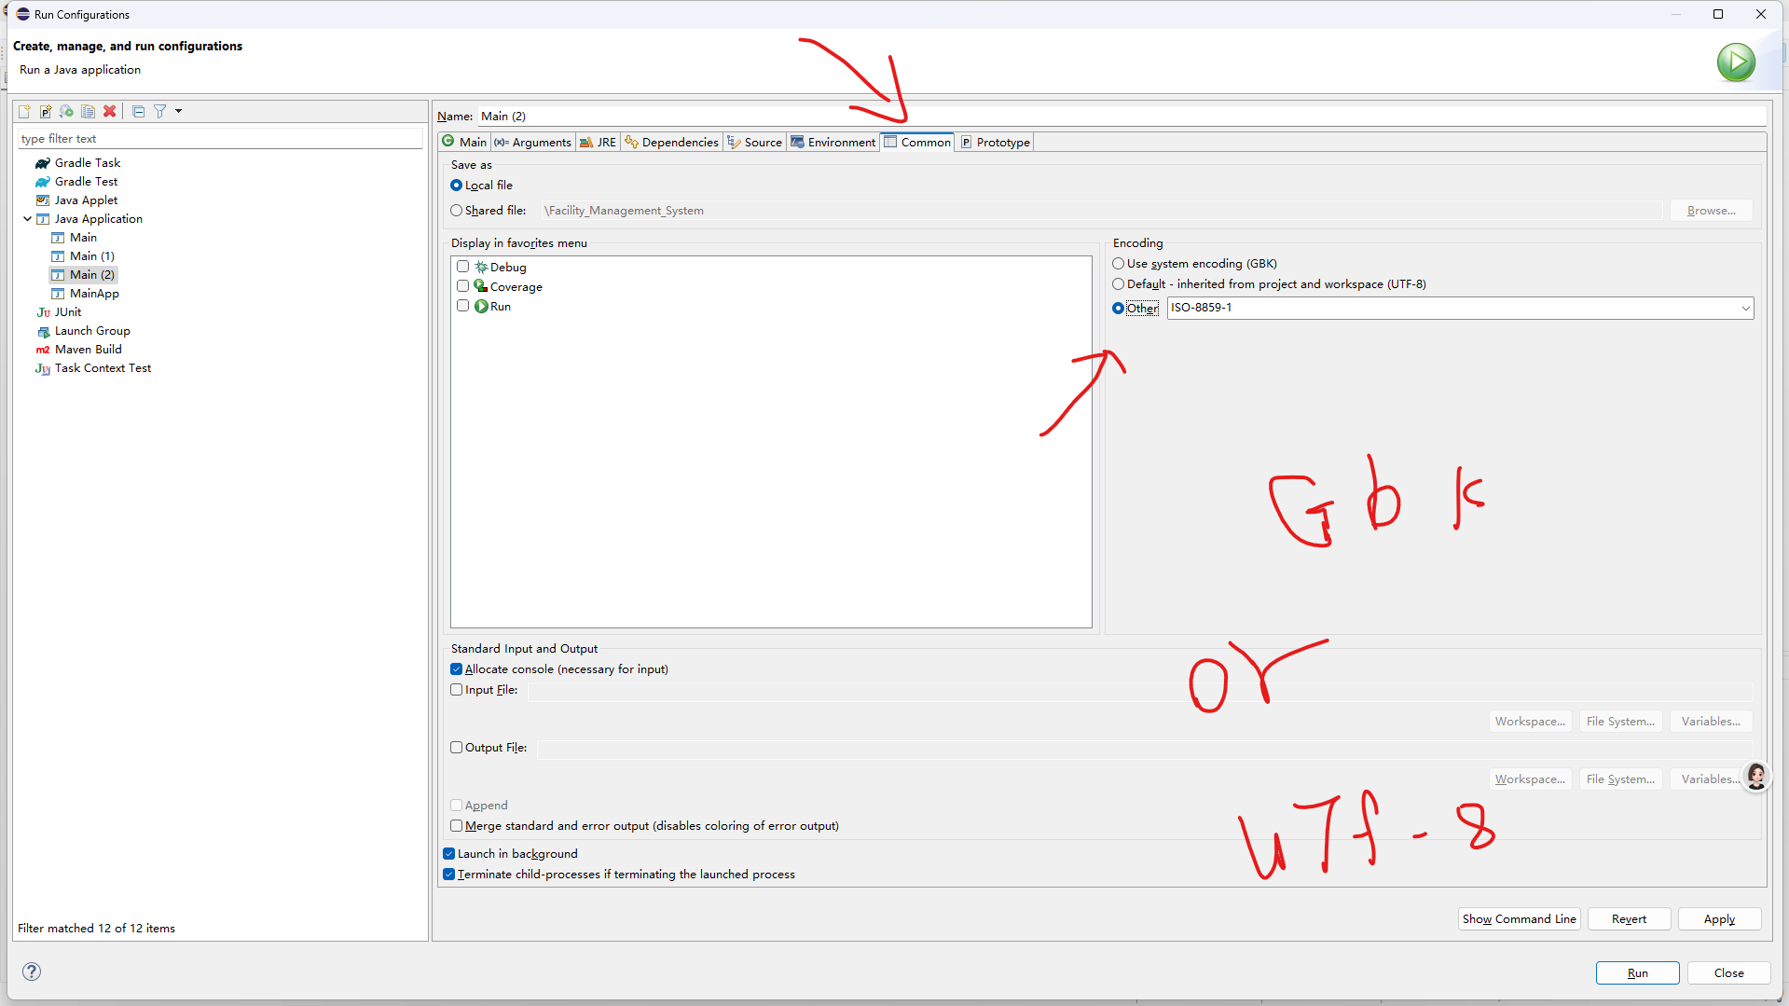Select Use system encoding (GBK) option
The height and width of the screenshot is (1006, 1789).
pos(1119,264)
